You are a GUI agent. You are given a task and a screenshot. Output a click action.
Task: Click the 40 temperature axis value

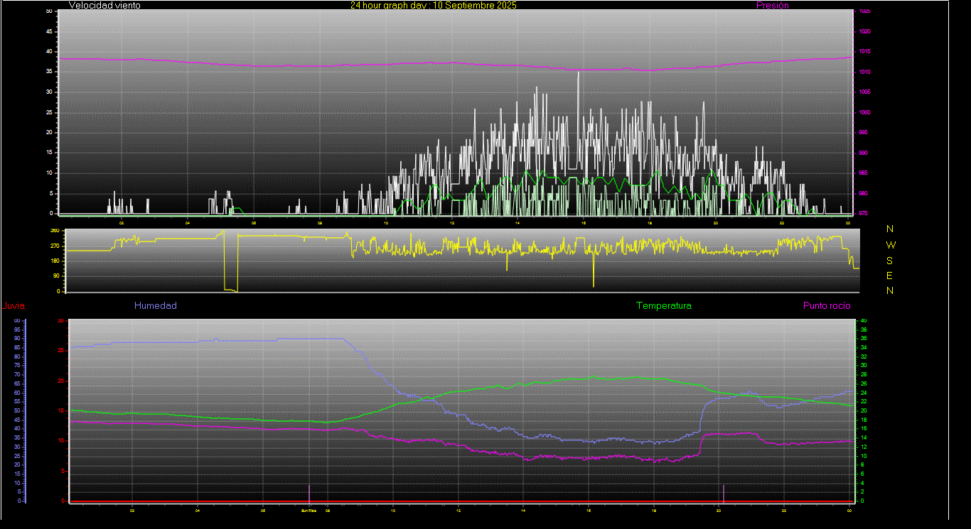tap(864, 321)
